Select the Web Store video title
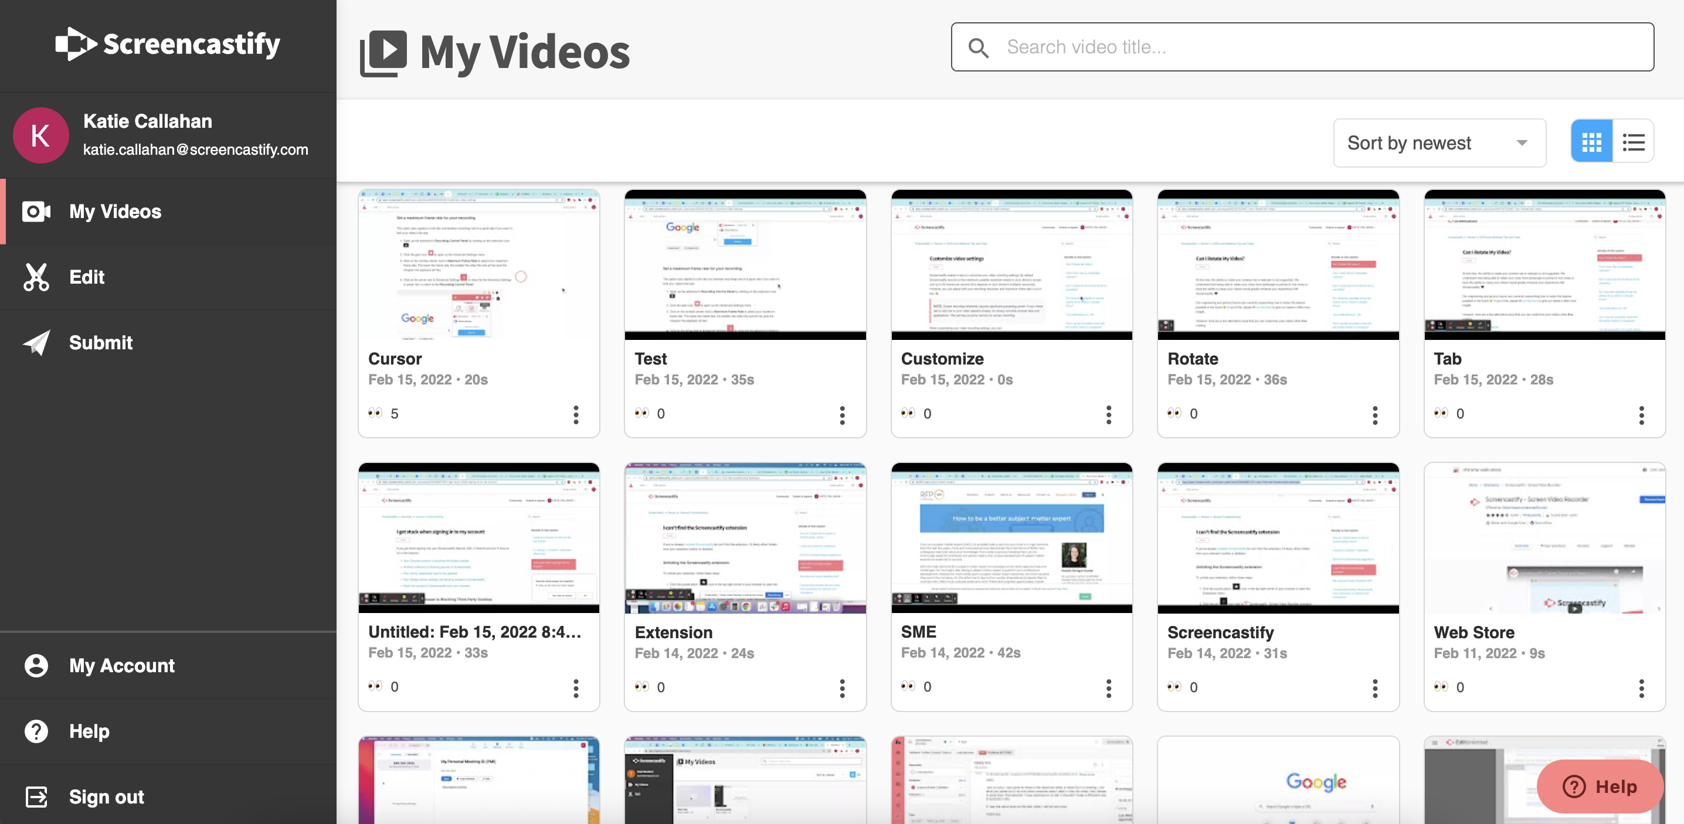1684x824 pixels. pos(1474,632)
